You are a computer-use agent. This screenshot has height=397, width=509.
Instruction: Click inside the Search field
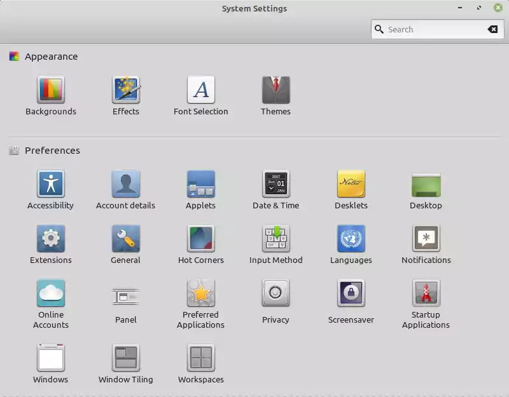[x=437, y=29]
